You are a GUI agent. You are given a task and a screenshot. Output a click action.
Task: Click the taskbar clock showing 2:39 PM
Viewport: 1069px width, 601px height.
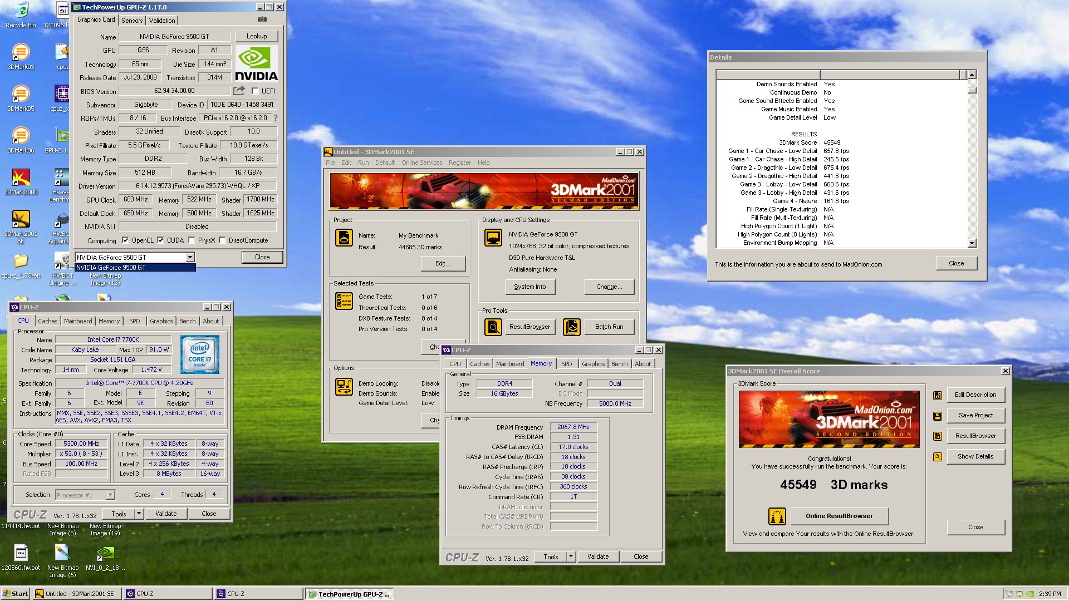coord(1050,594)
